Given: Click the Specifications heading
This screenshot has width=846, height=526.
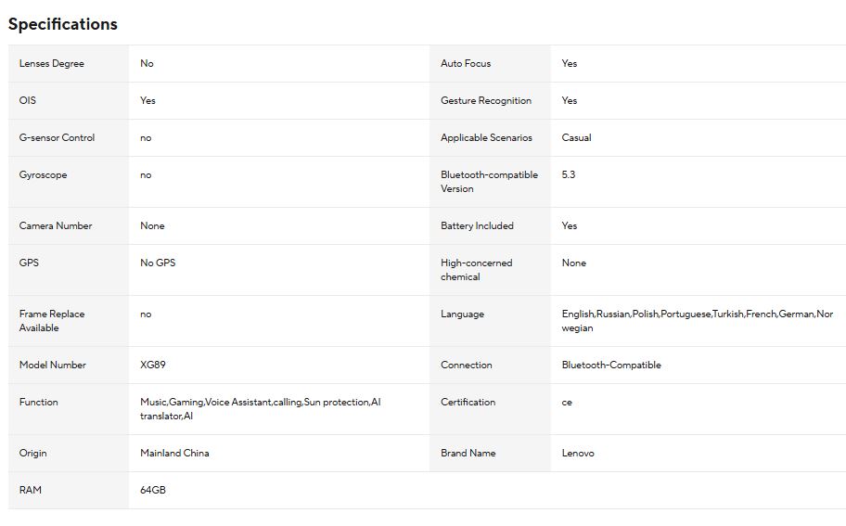Looking at the screenshot, I should coord(62,24).
